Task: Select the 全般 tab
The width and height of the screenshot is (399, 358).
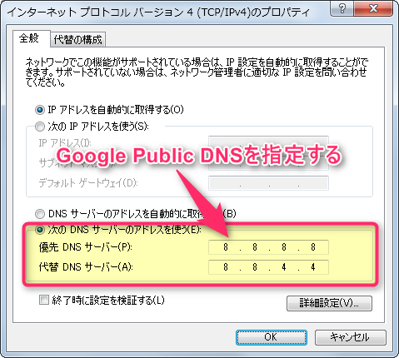Action: tap(31, 38)
